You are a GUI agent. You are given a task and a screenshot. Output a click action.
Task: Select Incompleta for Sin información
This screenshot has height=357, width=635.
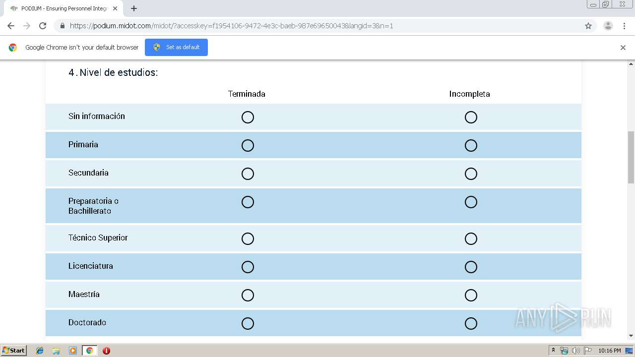(x=471, y=117)
